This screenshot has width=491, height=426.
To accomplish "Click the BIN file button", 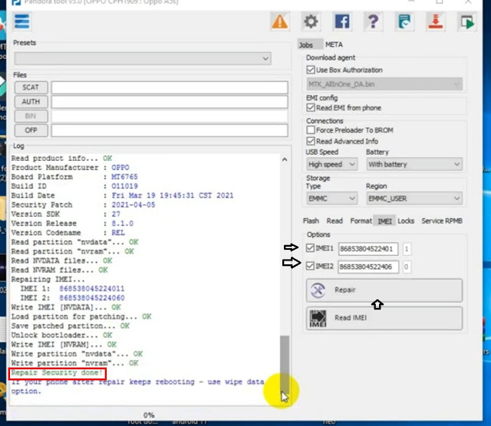I will coord(31,116).
